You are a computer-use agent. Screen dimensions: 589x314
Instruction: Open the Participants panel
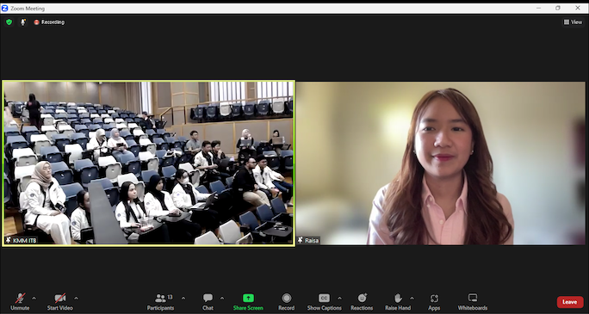click(x=161, y=302)
